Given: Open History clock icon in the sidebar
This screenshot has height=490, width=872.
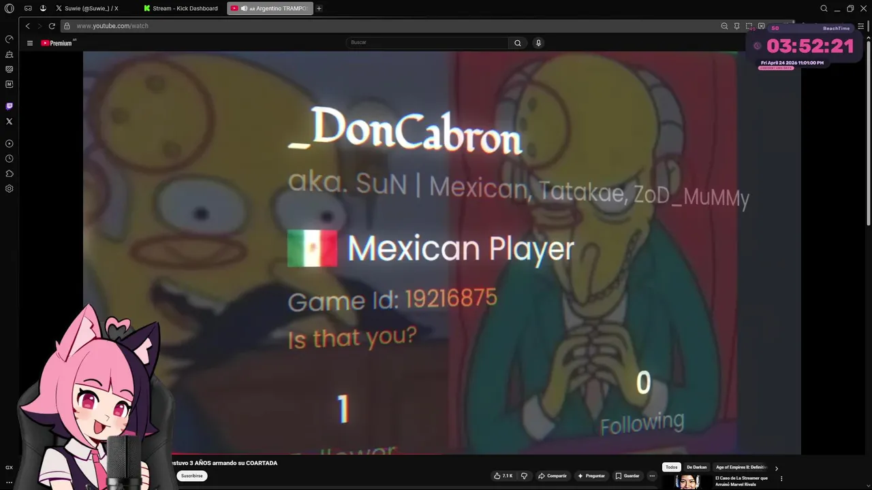Looking at the screenshot, I should [9, 159].
